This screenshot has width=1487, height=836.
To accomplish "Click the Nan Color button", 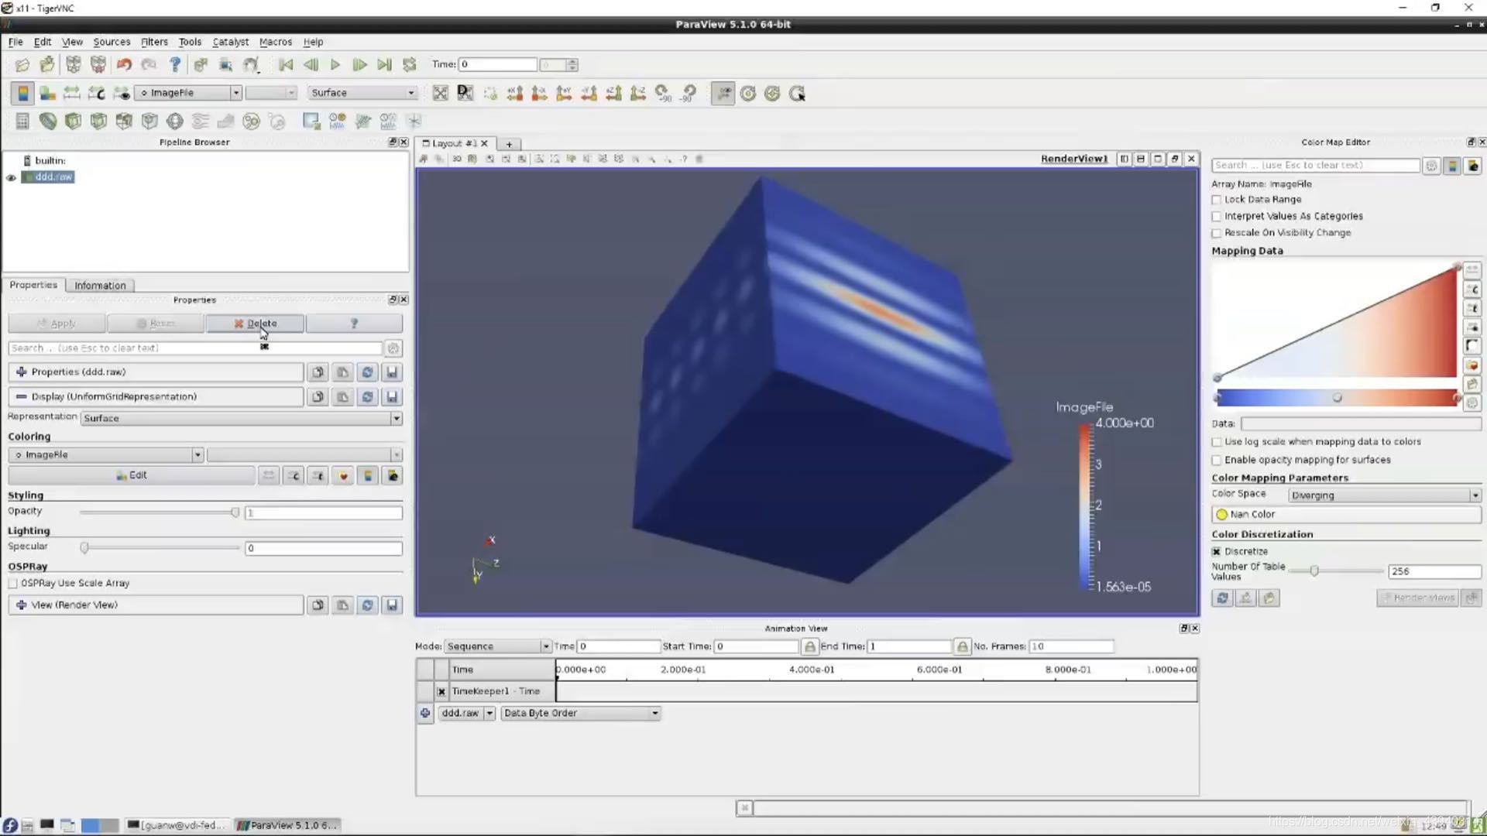I will point(1346,515).
